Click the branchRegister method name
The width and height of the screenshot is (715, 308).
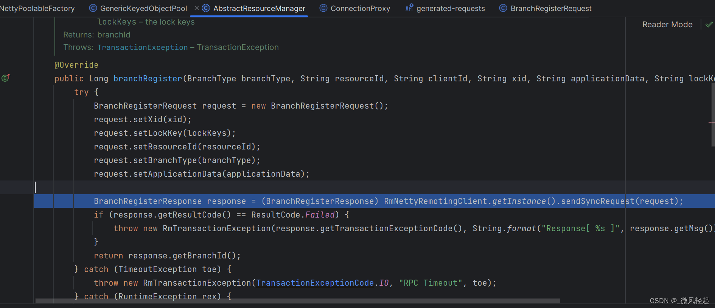(x=148, y=79)
